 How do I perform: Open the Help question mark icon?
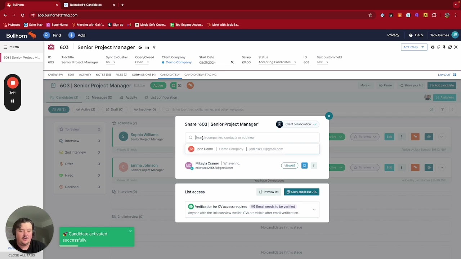[411, 35]
